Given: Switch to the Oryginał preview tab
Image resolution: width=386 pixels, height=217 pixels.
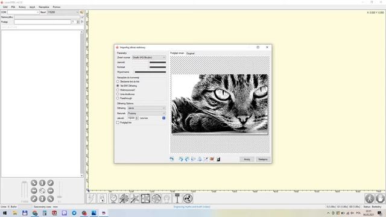Looking at the screenshot, I should tap(191, 53).
